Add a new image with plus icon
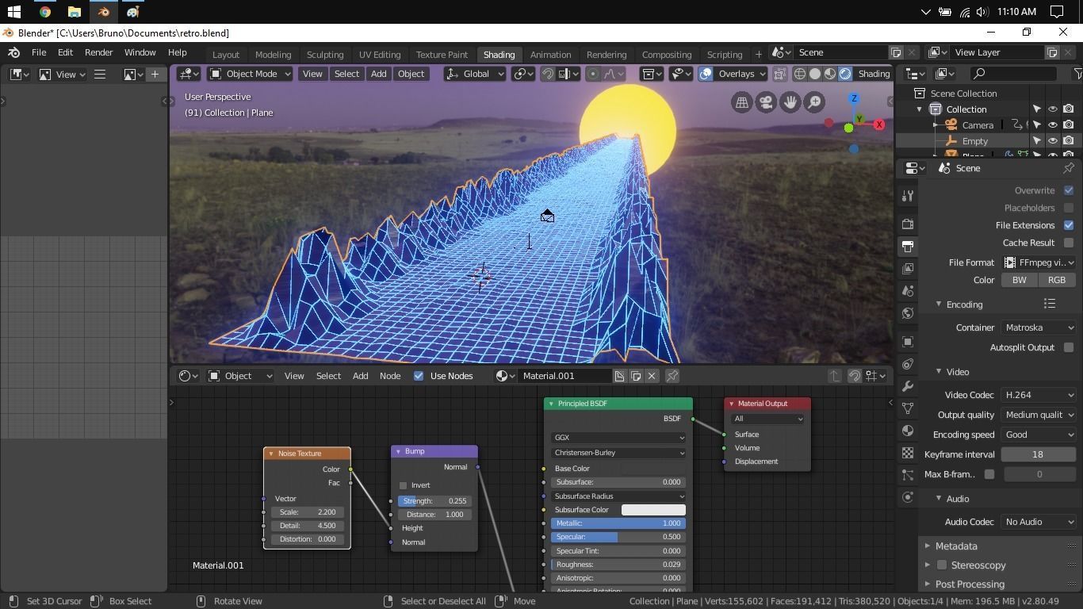This screenshot has width=1083, height=609. point(155,74)
